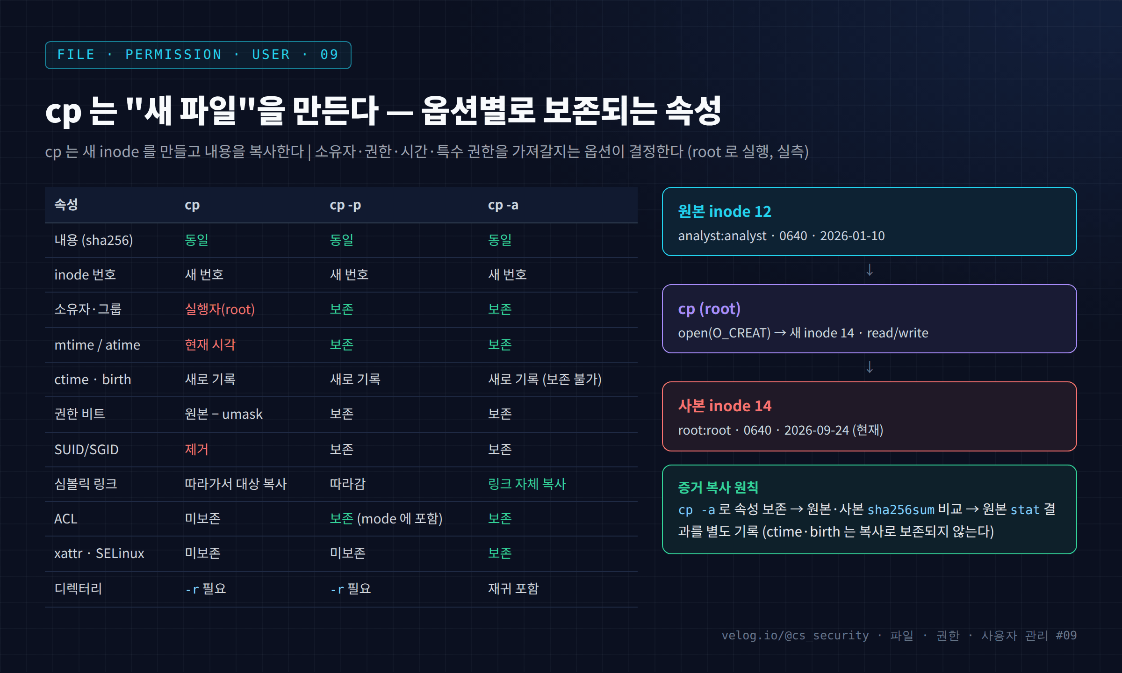1122x673 pixels.
Task: Click 보존 (mode 에 포함) ACL cell
Action: [x=386, y=519]
